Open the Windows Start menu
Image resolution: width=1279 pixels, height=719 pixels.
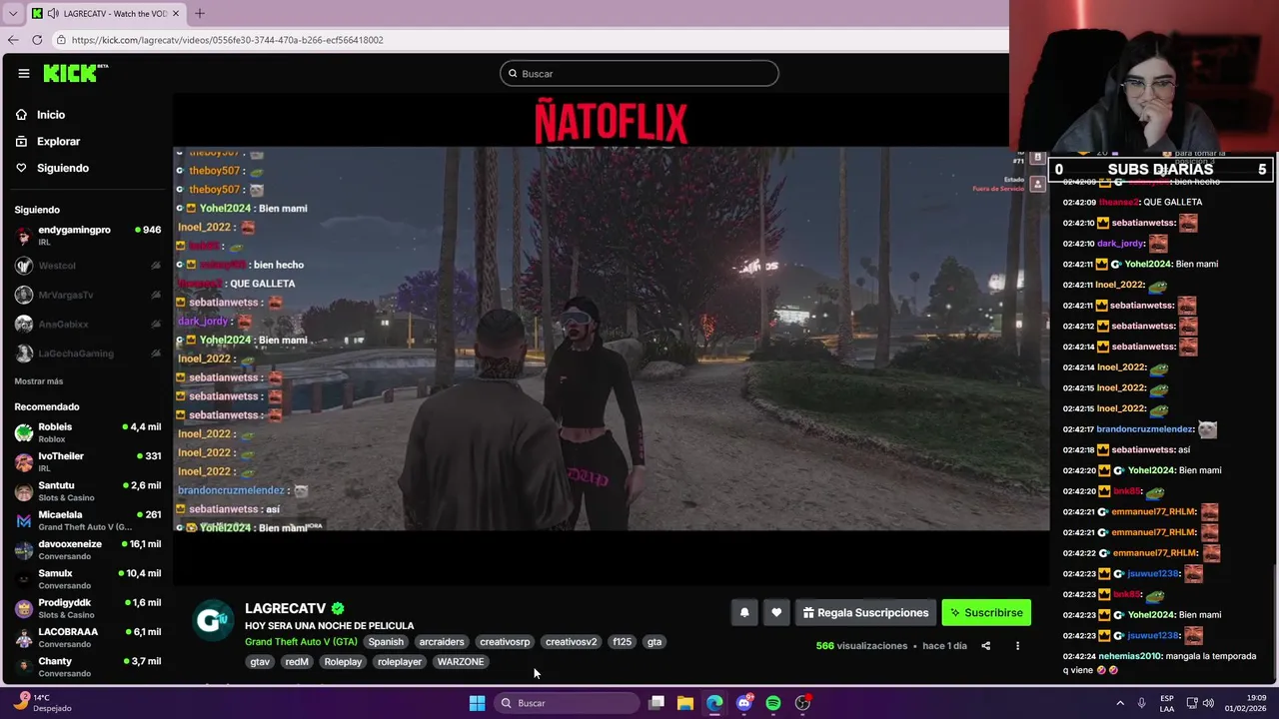tap(477, 703)
